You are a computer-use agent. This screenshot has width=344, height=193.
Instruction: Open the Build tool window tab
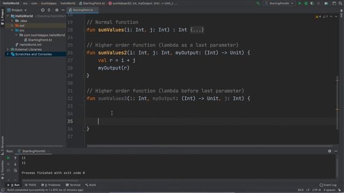click(x=90, y=185)
